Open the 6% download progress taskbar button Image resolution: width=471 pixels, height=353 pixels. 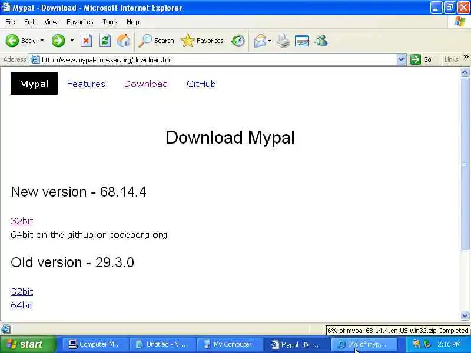364,344
